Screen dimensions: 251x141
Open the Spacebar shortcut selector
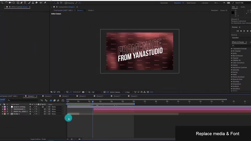tap(241, 38)
